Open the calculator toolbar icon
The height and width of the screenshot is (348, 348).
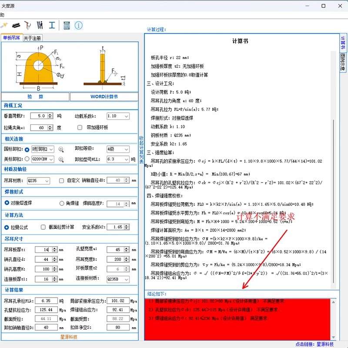coord(67,26)
